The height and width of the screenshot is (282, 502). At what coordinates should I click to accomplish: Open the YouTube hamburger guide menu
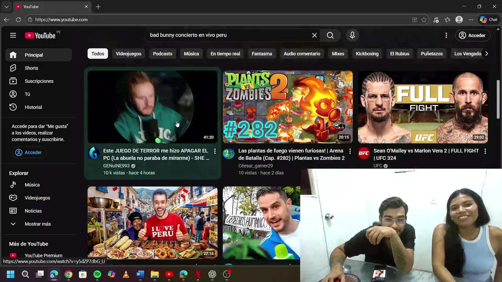[x=13, y=35]
